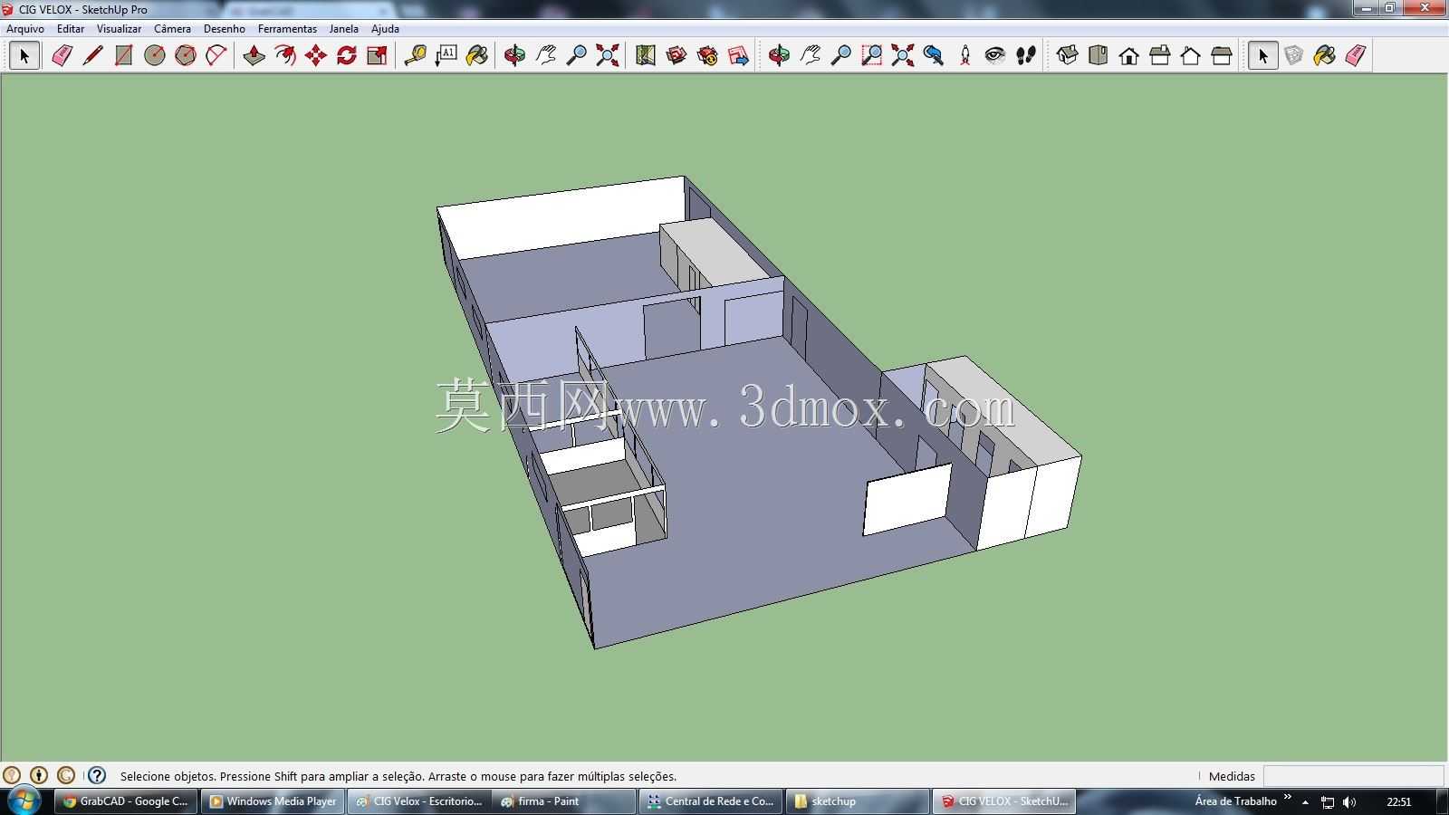
Task: Switch to Top view
Action: pyautogui.click(x=1098, y=56)
